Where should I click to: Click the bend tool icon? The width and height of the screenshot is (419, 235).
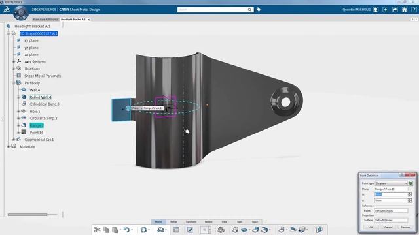(282, 230)
